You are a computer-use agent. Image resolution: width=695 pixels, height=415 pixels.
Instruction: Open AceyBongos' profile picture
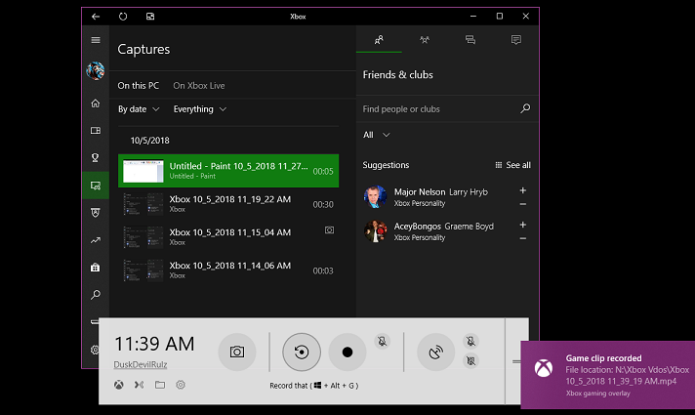pos(375,231)
